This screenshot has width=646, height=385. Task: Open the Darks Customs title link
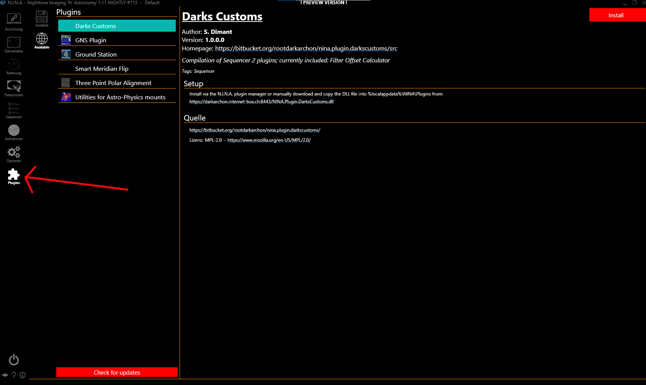click(222, 17)
